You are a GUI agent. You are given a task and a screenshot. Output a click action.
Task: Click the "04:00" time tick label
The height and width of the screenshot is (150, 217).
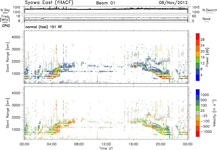click(52, 144)
